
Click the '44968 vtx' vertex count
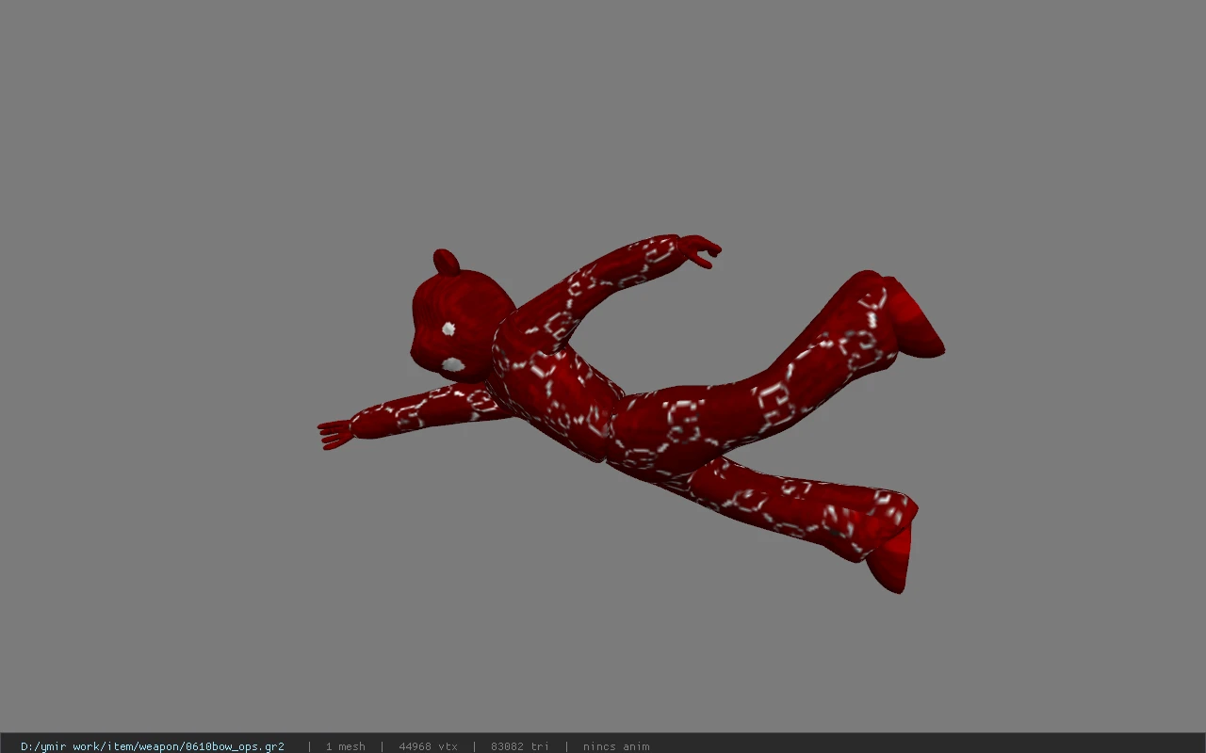coord(429,746)
